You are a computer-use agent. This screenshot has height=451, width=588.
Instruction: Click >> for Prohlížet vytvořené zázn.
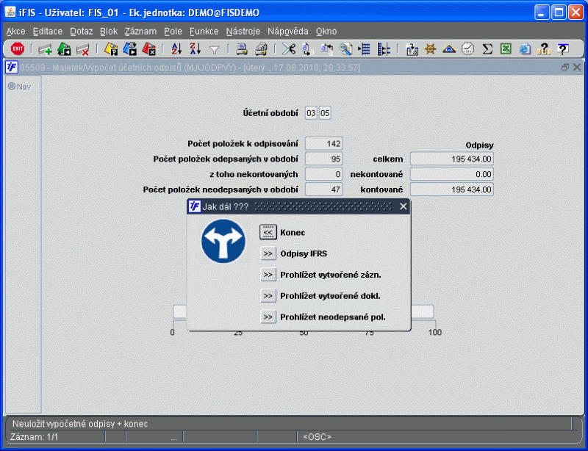coord(268,275)
